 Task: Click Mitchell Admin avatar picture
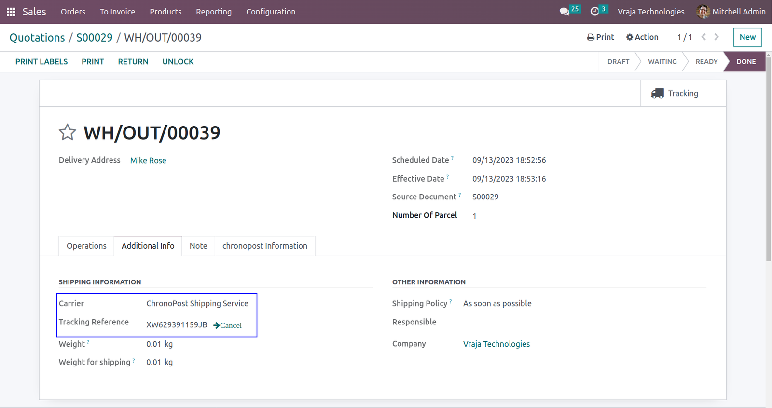pyautogui.click(x=703, y=12)
